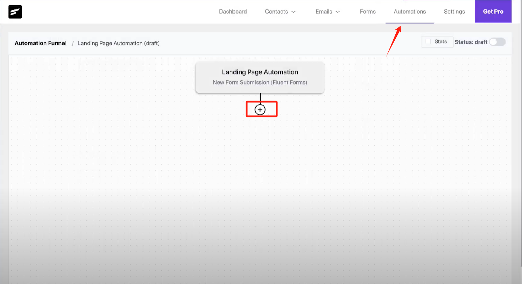
Task: Click the FluentCRM logo icon
Action: 15,12
